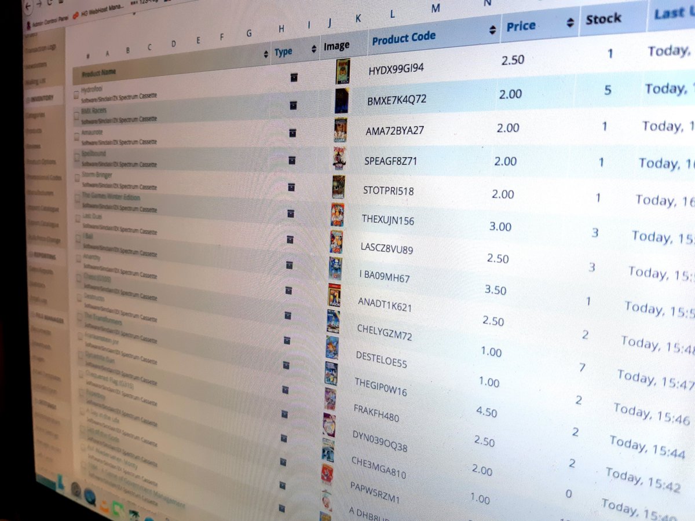Open cover thumbnail for THEXUJN156
695x521 pixels.
click(337, 215)
